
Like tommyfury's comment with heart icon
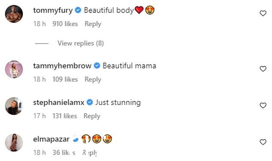coord(263,13)
